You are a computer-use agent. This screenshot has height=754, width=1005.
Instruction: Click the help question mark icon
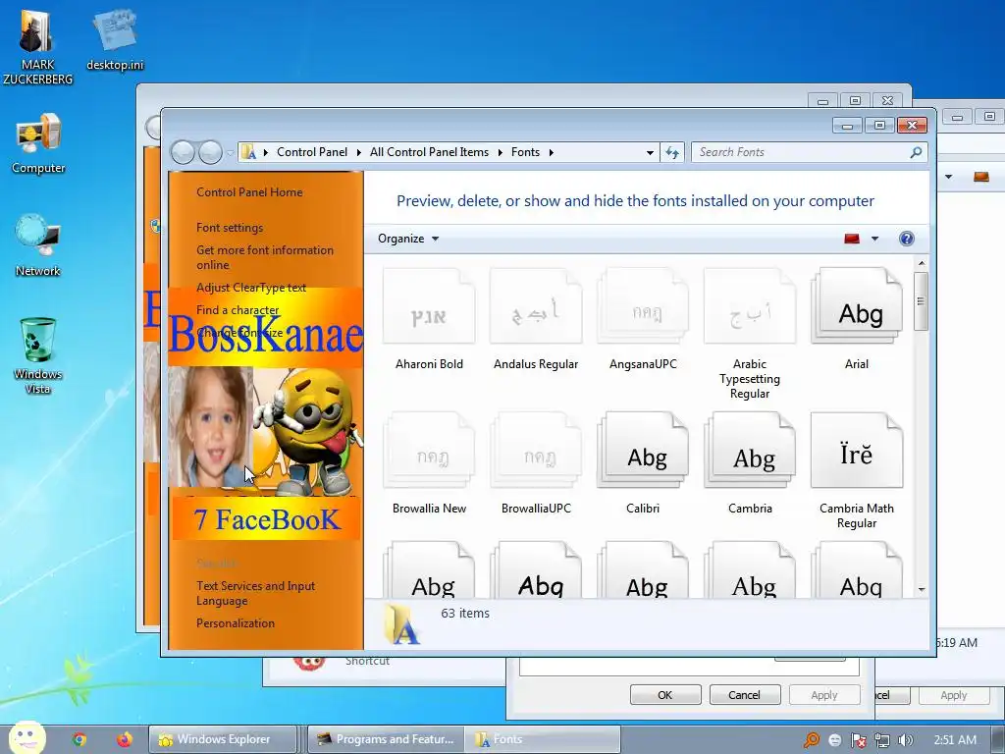click(x=906, y=239)
